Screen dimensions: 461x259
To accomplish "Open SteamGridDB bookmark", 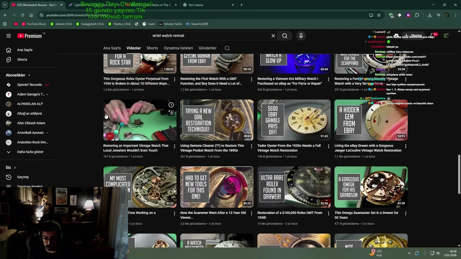I will (x=197, y=24).
